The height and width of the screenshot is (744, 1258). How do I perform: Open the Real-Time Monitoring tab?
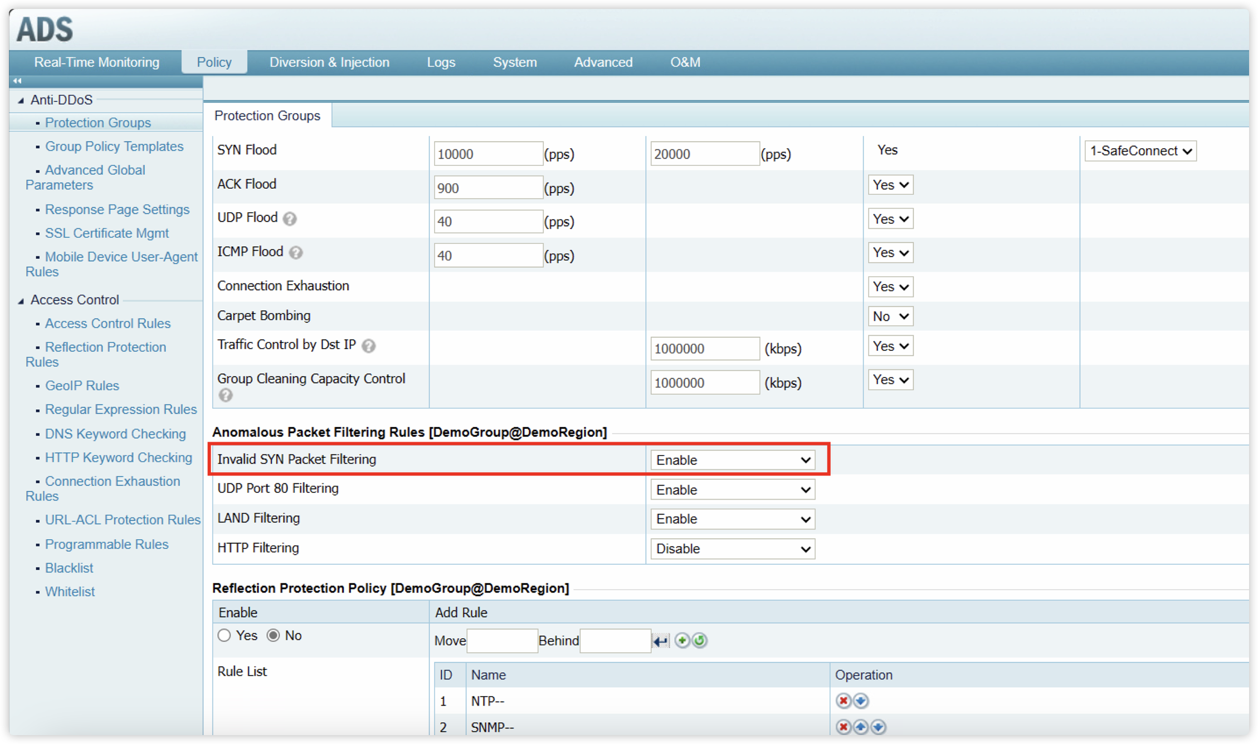(x=96, y=62)
